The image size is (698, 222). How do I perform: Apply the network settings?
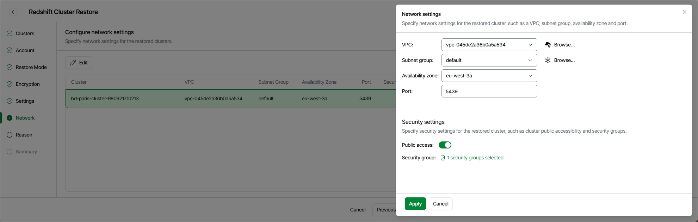(415, 204)
